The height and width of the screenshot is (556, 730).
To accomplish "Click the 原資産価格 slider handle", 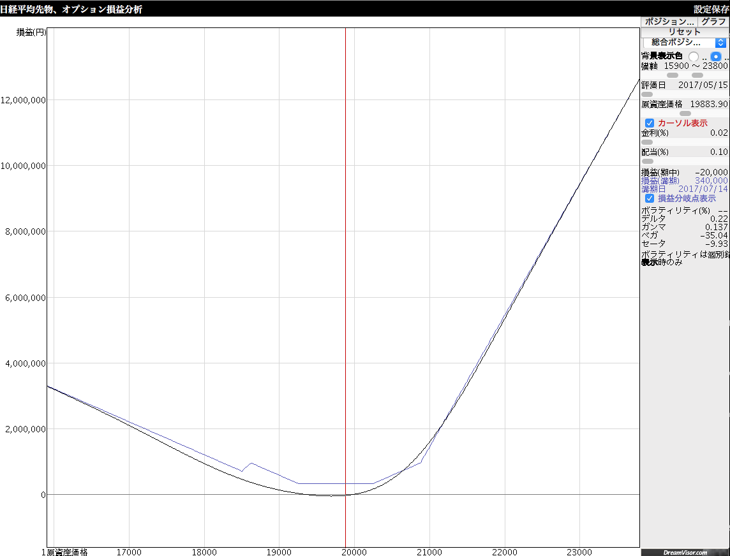I will pos(685,113).
